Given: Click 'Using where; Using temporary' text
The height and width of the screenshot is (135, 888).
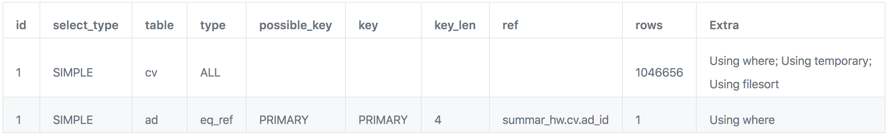Looking at the screenshot, I should pos(790,61).
